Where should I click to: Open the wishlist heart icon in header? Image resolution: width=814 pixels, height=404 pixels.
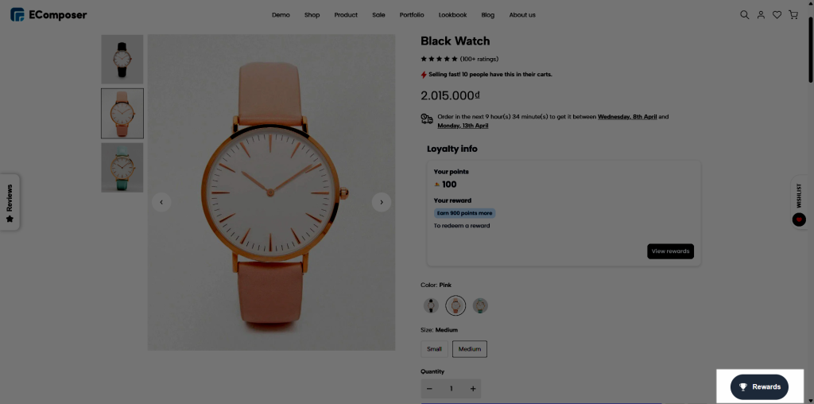click(x=777, y=15)
